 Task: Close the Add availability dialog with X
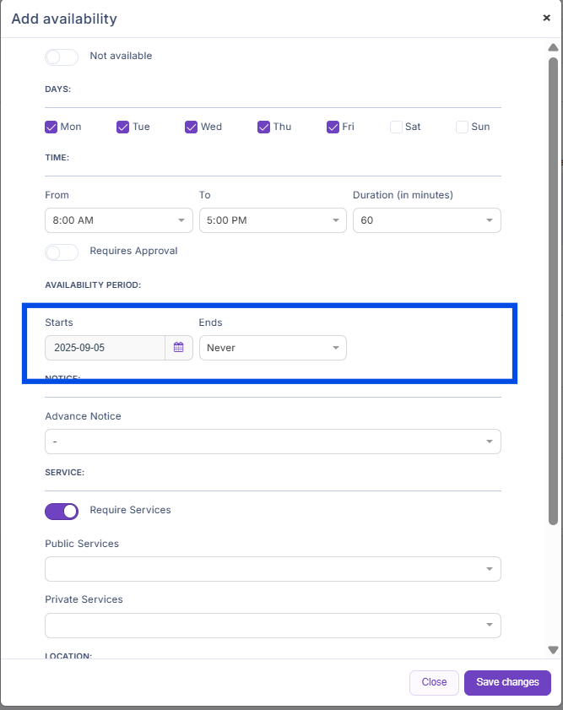(546, 18)
